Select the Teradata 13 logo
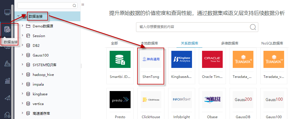The image size is (291, 119). (x=274, y=59)
